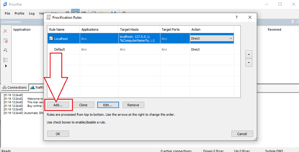Click the Clone button
299x152 pixels.
click(83, 105)
